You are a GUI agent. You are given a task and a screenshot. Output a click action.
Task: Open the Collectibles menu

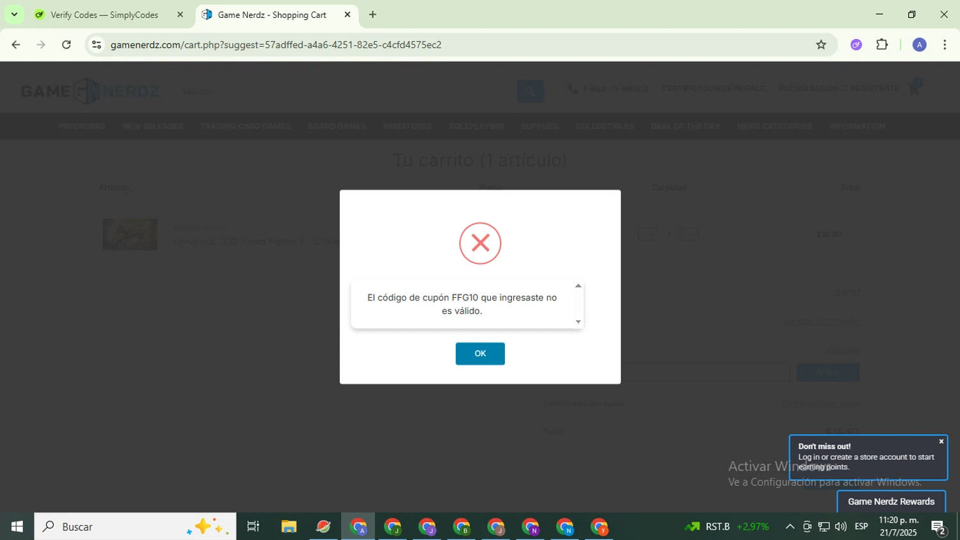tap(605, 126)
